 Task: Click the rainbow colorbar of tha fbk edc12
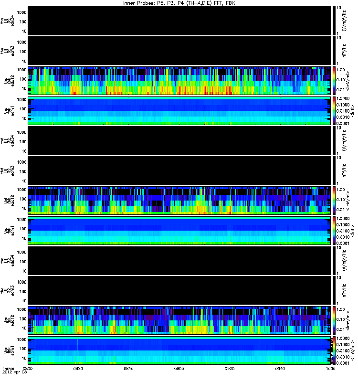click(x=334, y=81)
